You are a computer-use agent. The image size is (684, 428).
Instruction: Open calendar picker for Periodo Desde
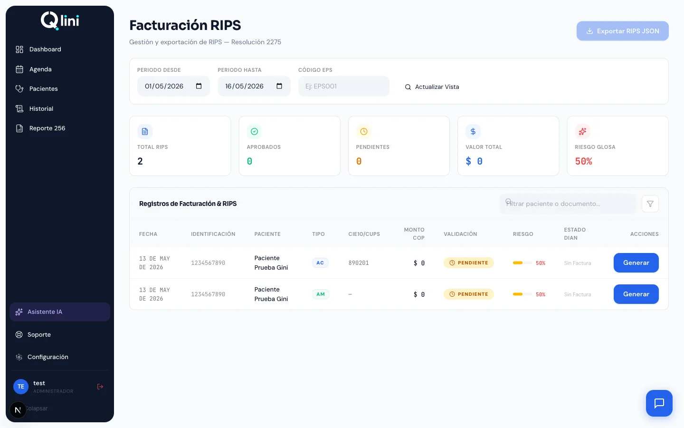(199, 86)
